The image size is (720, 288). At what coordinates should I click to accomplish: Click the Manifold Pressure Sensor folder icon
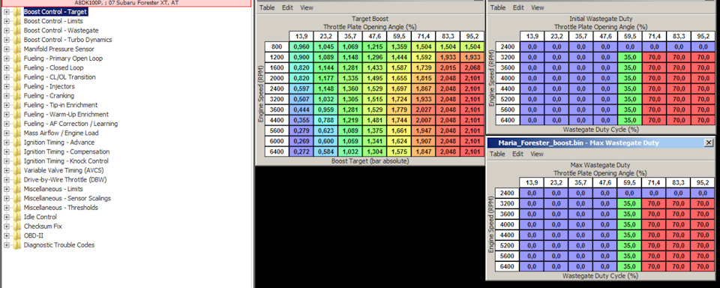[17, 49]
